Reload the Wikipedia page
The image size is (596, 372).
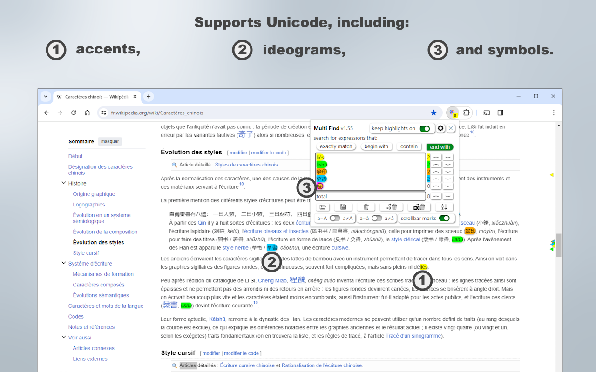74,113
